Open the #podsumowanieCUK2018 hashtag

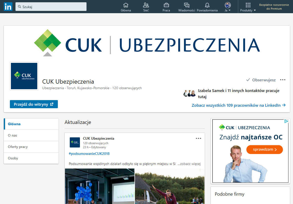point(89,154)
